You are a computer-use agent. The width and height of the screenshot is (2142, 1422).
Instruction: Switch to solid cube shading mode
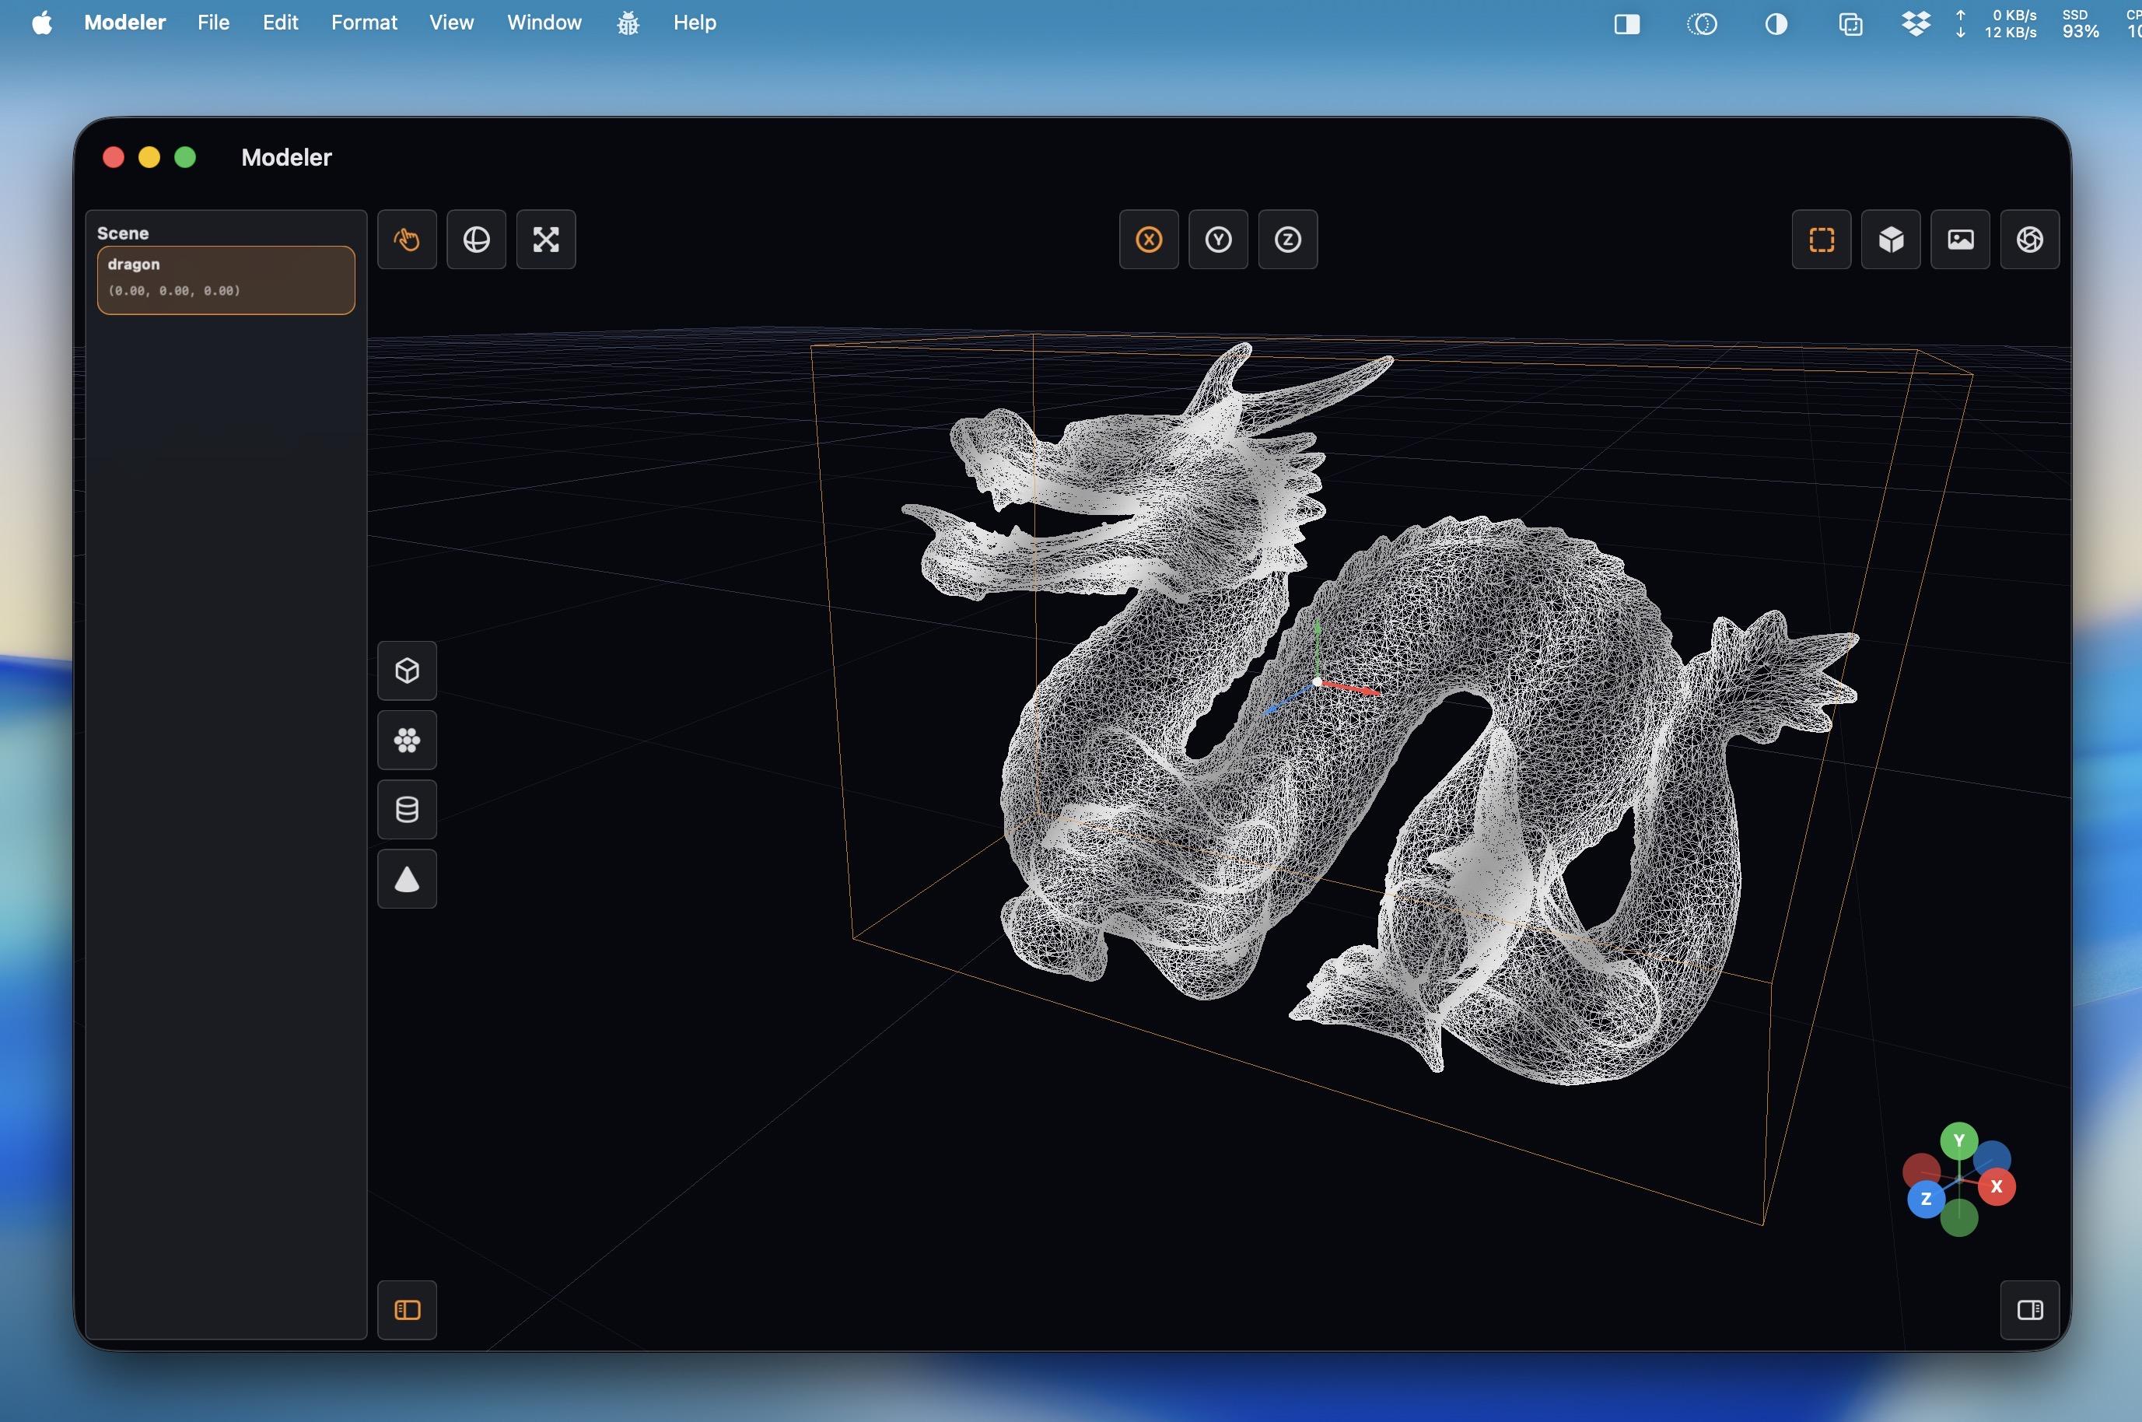1891,240
